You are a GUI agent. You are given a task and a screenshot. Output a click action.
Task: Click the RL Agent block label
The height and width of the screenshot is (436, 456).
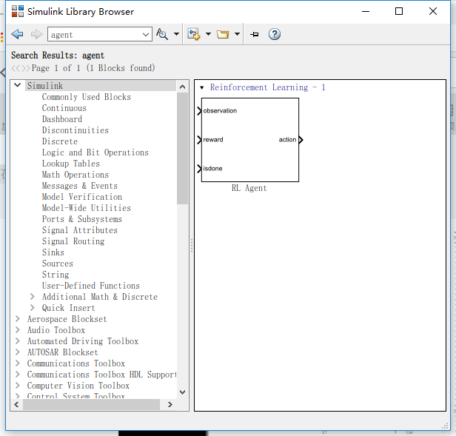click(249, 188)
